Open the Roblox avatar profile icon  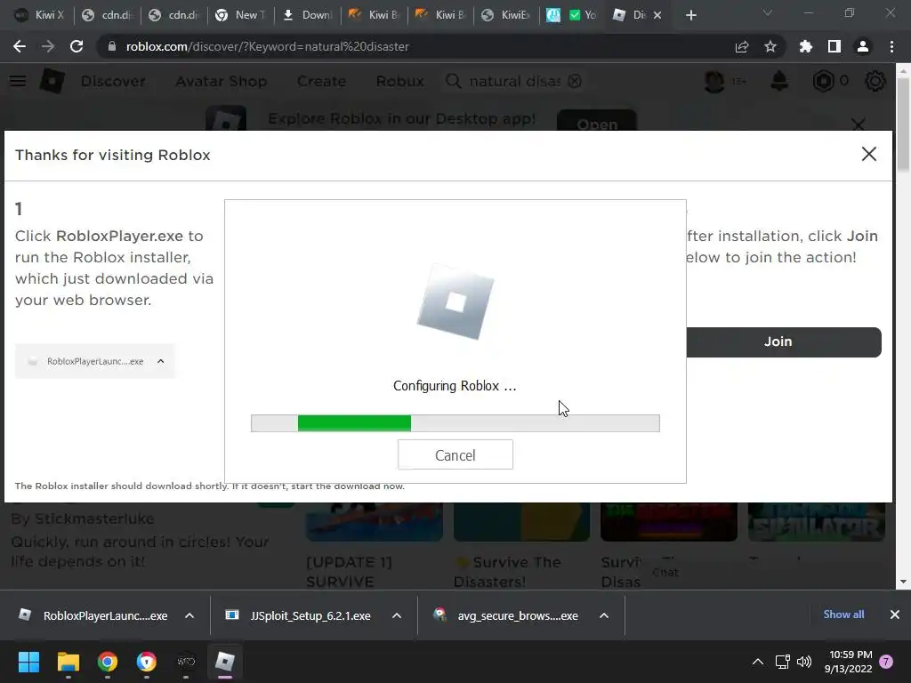coord(714,81)
